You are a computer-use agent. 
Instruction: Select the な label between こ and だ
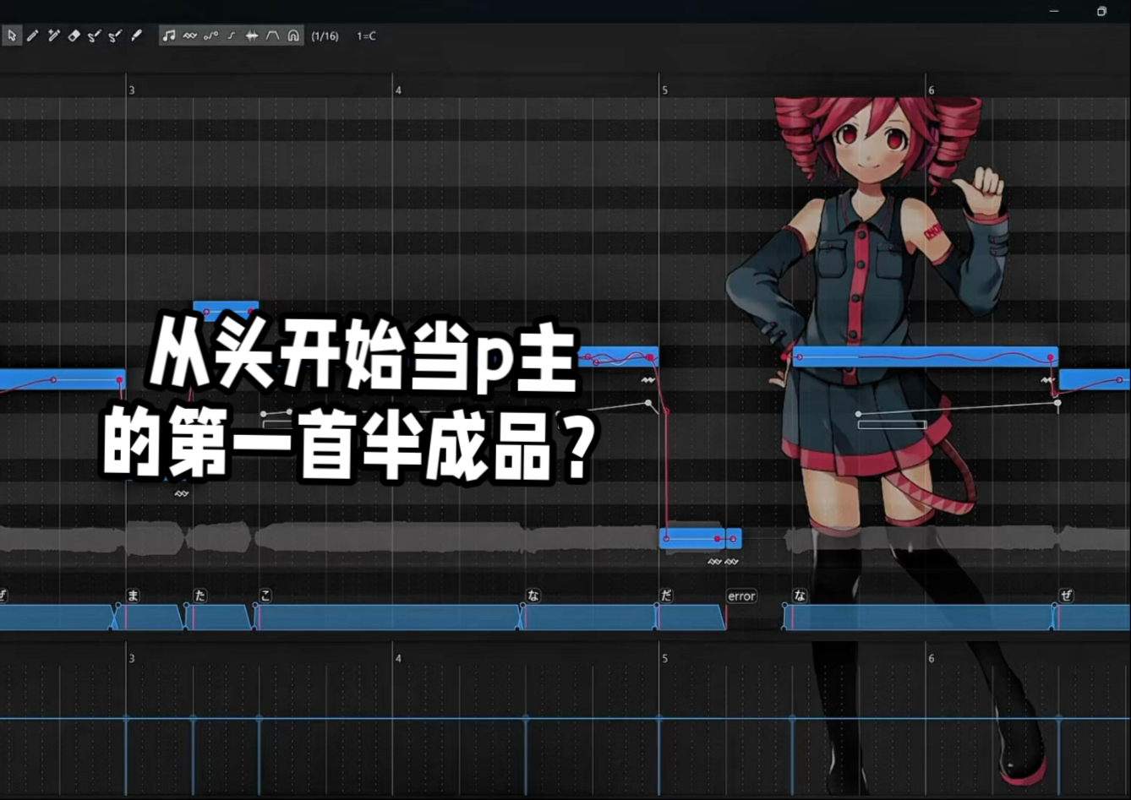(533, 596)
